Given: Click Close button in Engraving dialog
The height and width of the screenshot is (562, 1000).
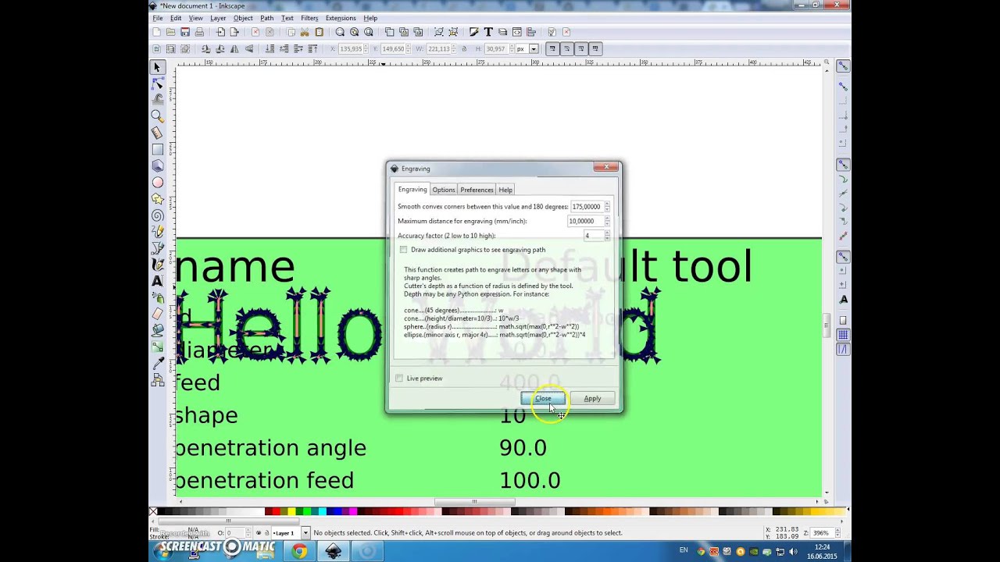Looking at the screenshot, I should pos(543,399).
